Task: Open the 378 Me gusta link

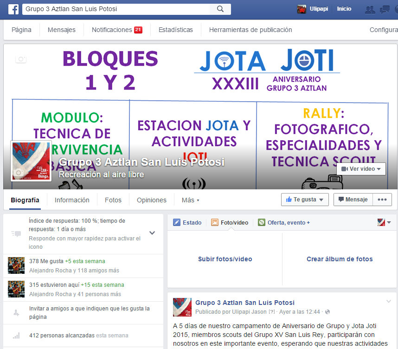Action: point(46,261)
